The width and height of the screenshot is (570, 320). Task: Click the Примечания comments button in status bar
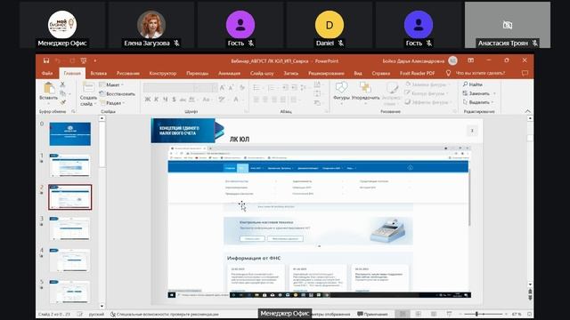pyautogui.click(x=372, y=314)
